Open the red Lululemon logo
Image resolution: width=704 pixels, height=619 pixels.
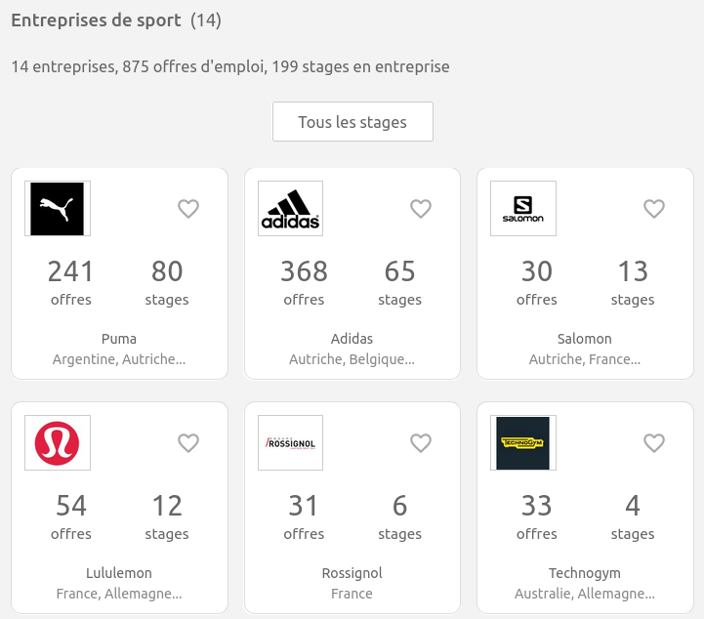coord(58,442)
